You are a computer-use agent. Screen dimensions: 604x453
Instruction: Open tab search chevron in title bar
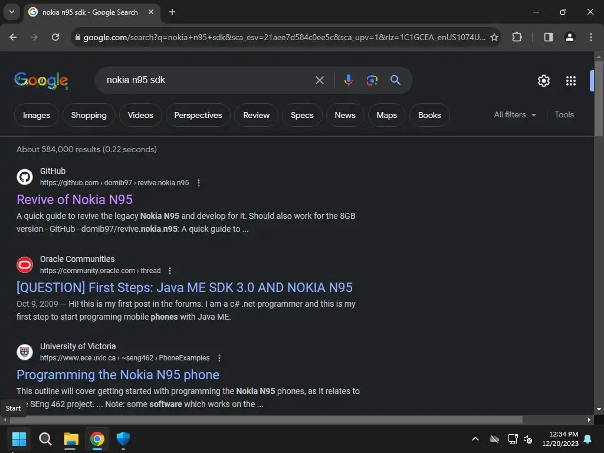(12, 12)
